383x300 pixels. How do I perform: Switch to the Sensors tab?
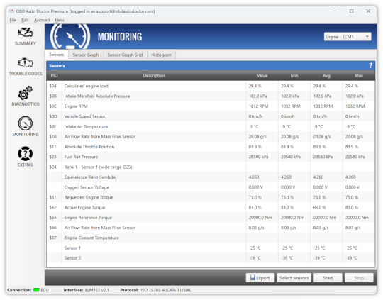pyautogui.click(x=57, y=55)
